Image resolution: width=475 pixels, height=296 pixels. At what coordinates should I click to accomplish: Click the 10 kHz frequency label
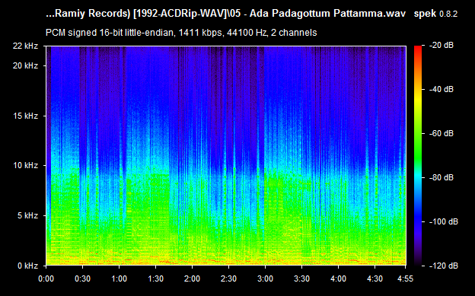(x=25, y=165)
